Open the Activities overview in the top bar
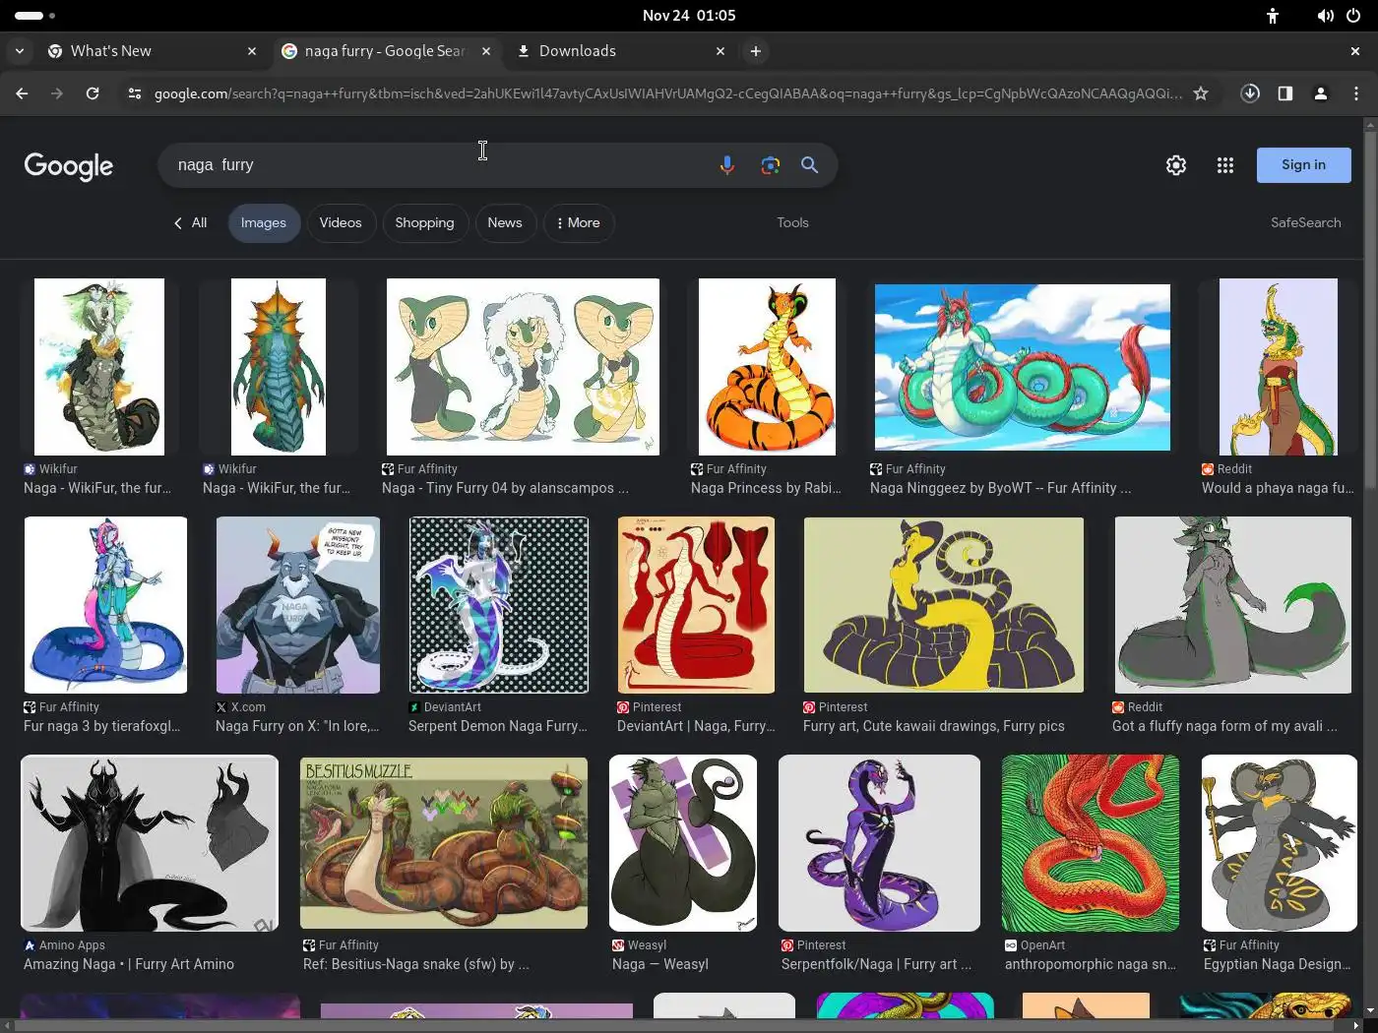This screenshot has height=1033, width=1378. 35,16
